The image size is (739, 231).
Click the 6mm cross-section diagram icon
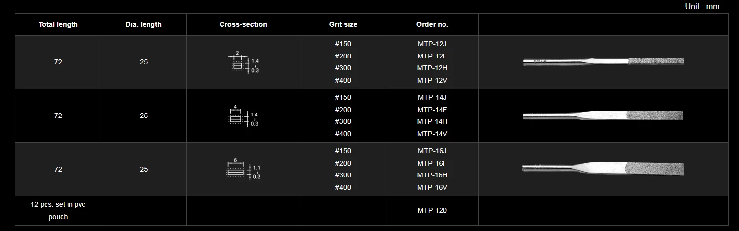(x=243, y=170)
